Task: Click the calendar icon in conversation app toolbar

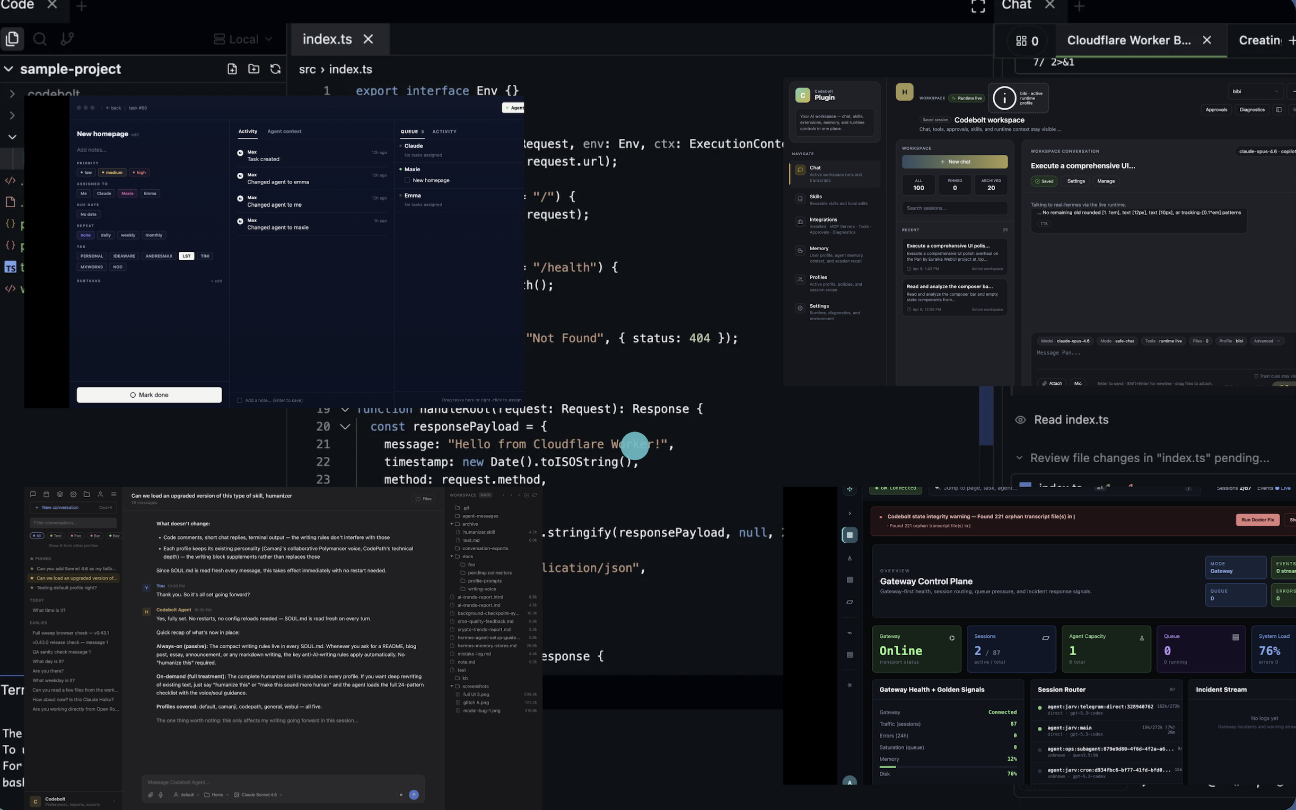Action: coord(46,495)
